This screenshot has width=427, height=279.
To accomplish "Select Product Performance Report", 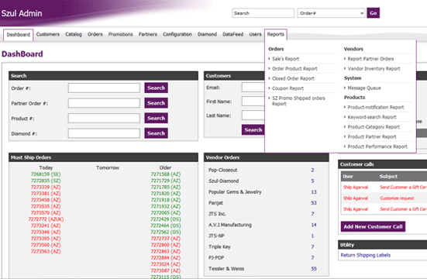I will (377, 146).
